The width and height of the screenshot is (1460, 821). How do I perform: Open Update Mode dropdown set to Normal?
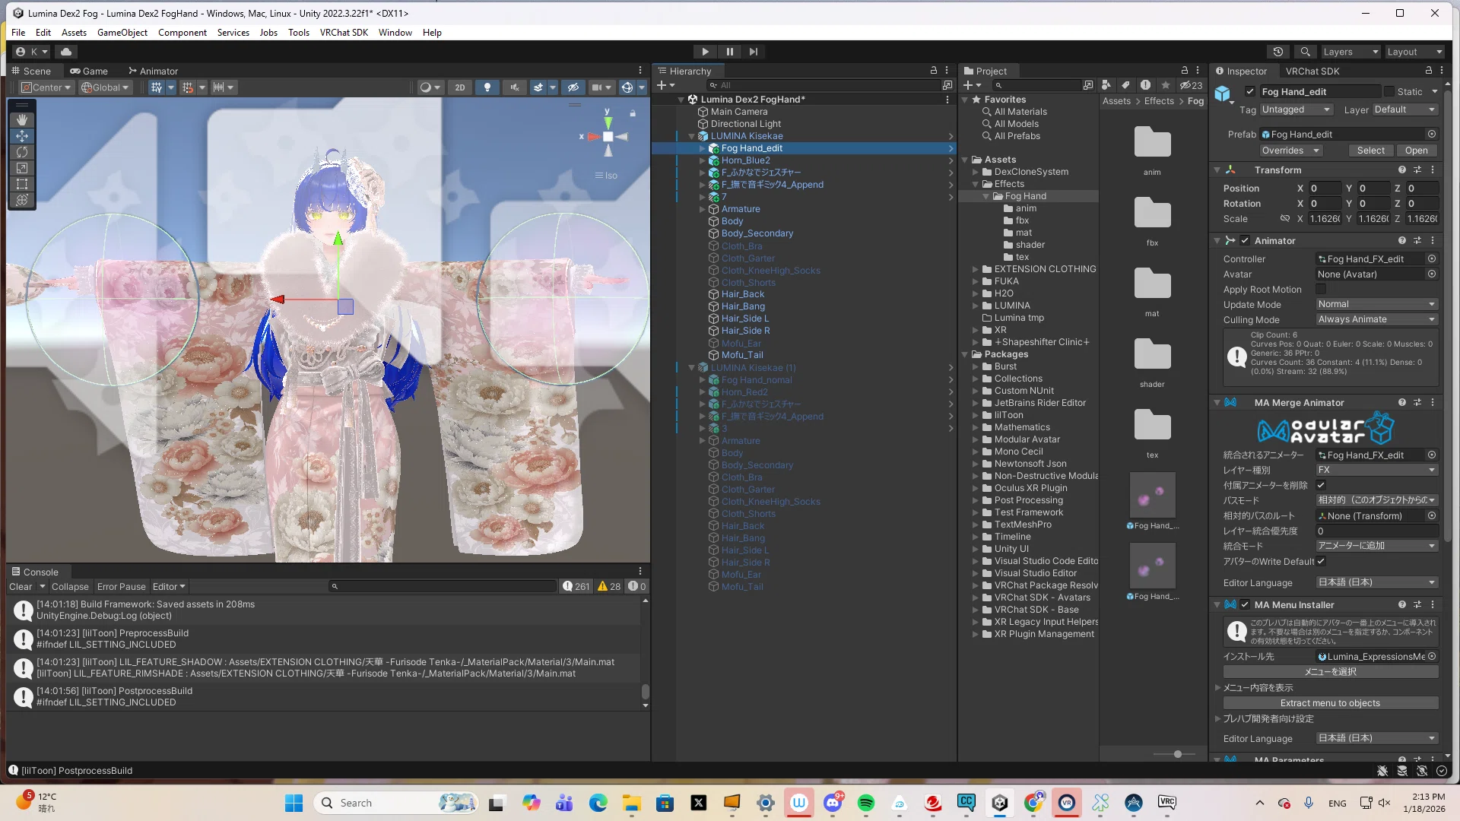[1376, 304]
